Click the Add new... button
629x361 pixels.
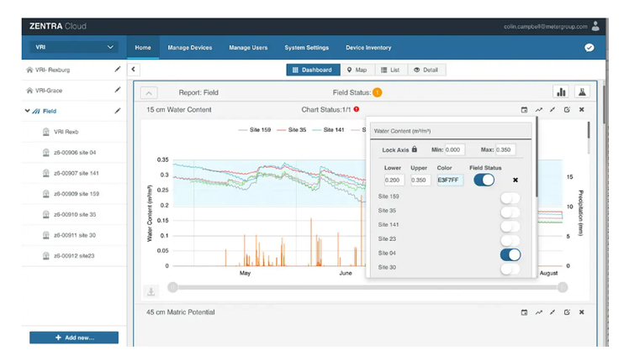pyautogui.click(x=74, y=337)
